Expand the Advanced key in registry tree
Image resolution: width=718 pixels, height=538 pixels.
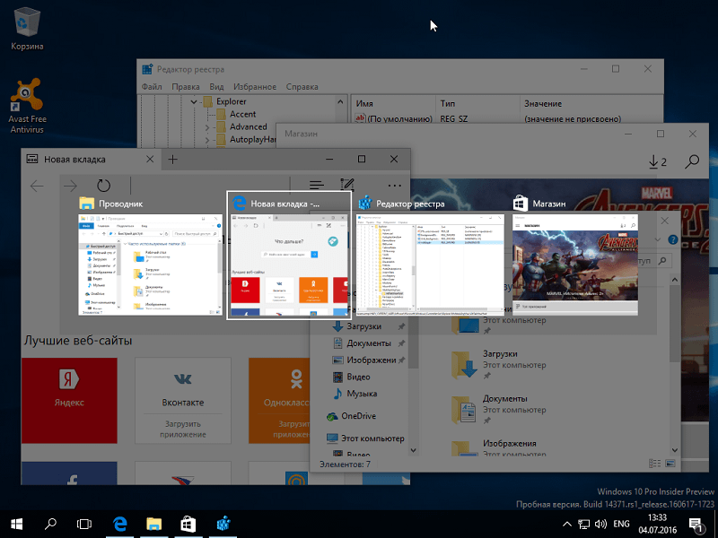point(207,127)
